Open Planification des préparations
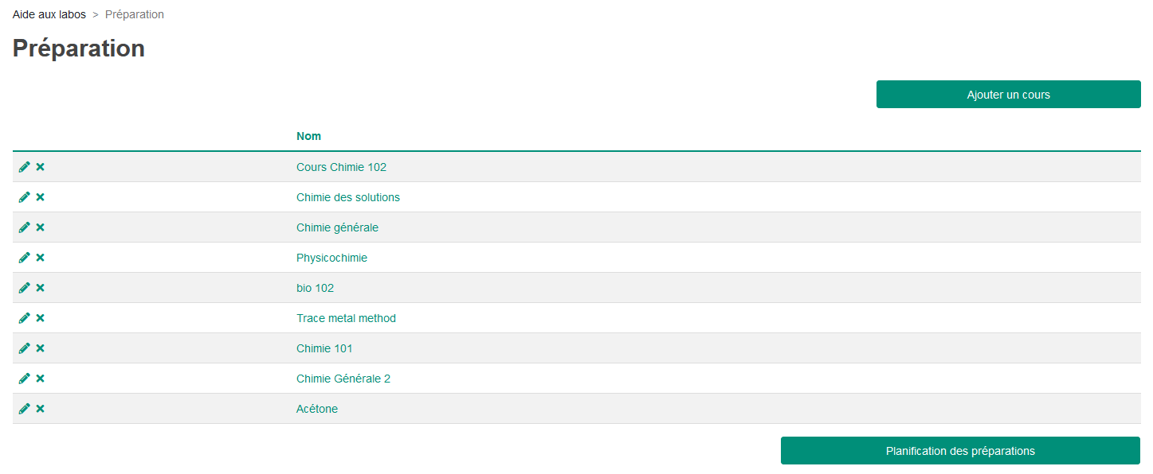The image size is (1153, 474). (x=960, y=451)
